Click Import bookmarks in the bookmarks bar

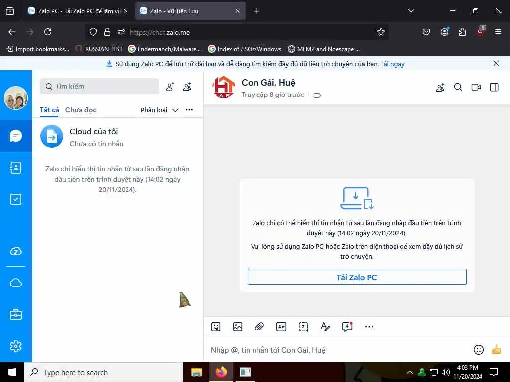click(38, 49)
